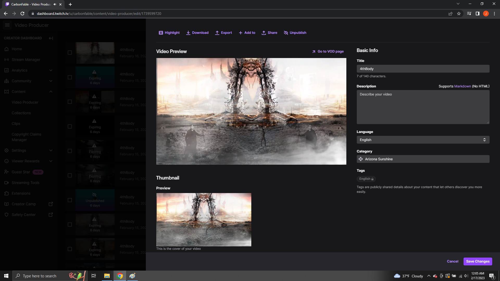Viewport: 500px width, 281px height.
Task: Click the Download arrow icon
Action: point(188,33)
